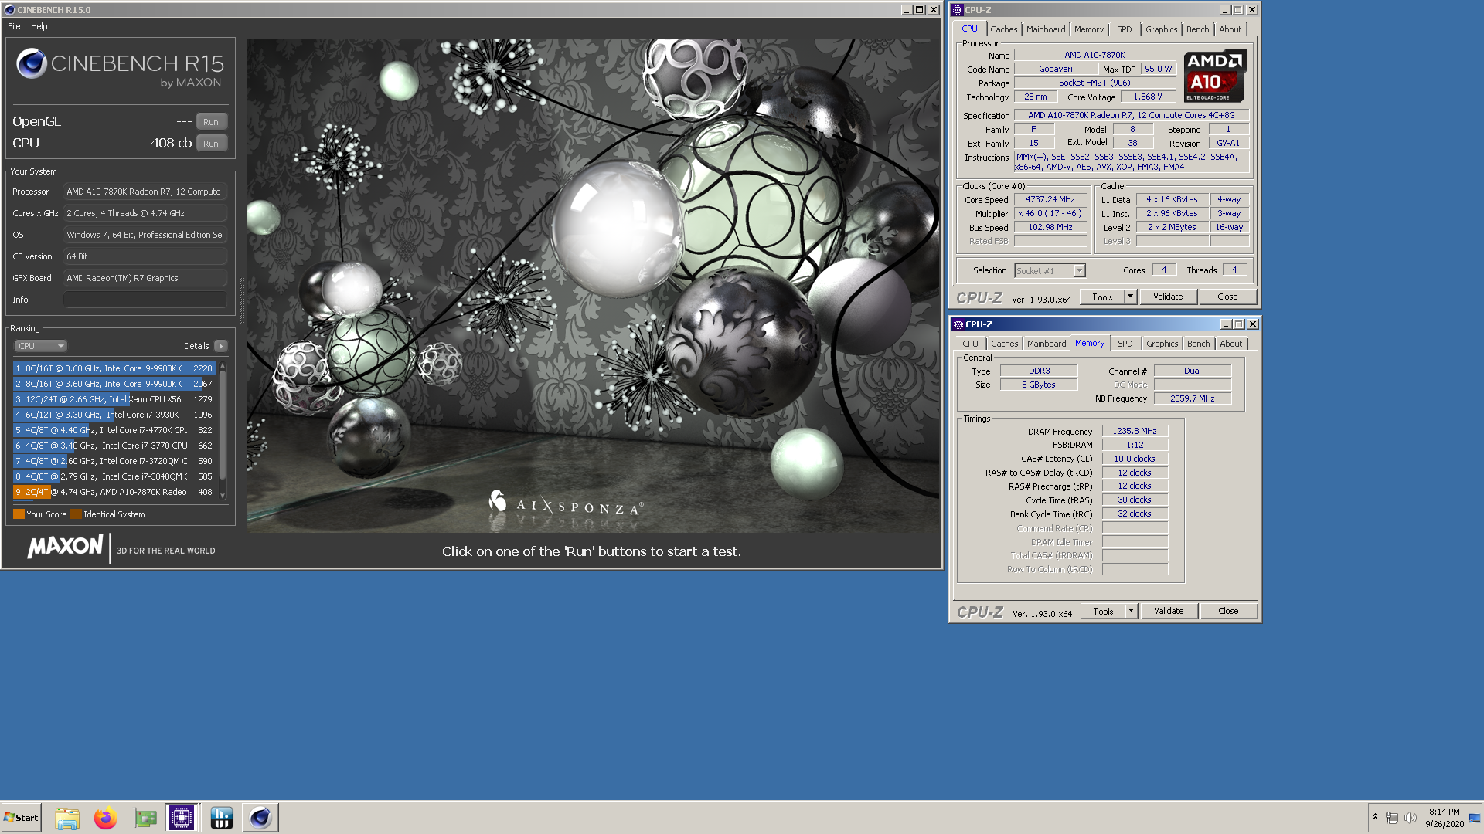Switch to SPD tab in bottom CPU-Z window
The height and width of the screenshot is (834, 1484).
[1125, 344]
